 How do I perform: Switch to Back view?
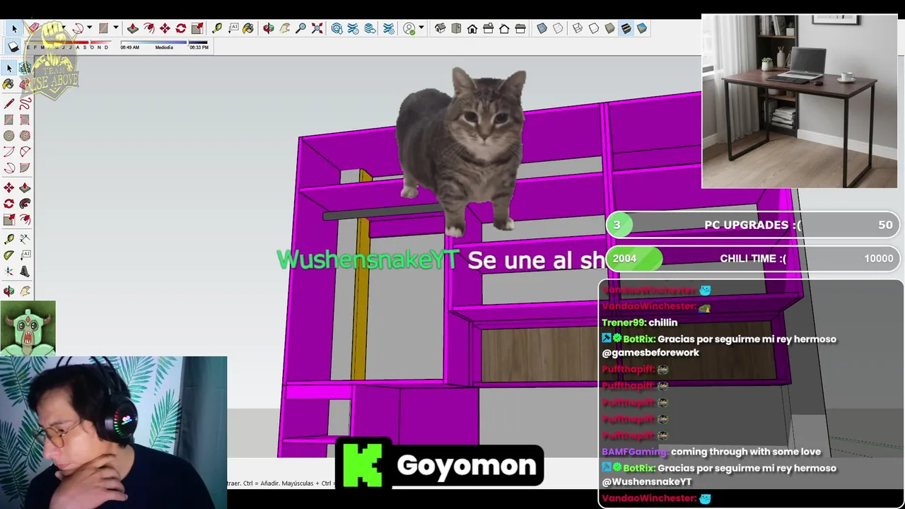click(504, 28)
